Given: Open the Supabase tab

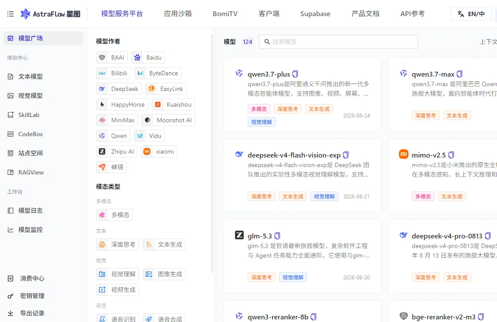Looking at the screenshot, I should tap(315, 13).
